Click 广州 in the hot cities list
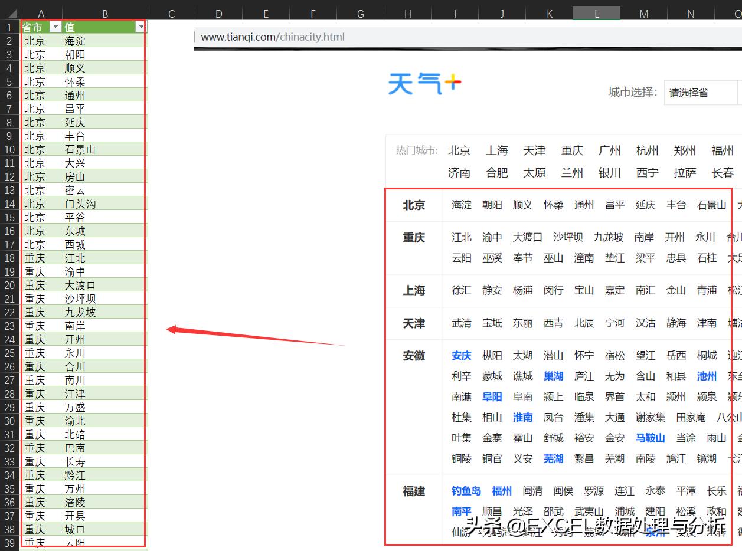 610,150
